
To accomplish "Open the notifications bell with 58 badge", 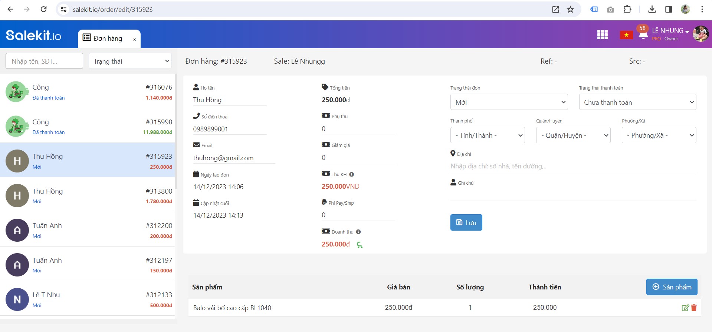I will (x=643, y=34).
